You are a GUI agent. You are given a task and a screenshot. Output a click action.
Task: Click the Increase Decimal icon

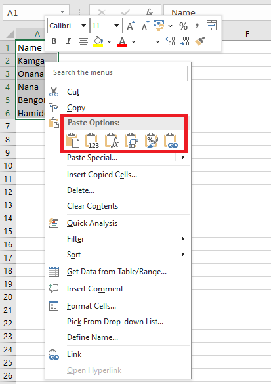171,41
